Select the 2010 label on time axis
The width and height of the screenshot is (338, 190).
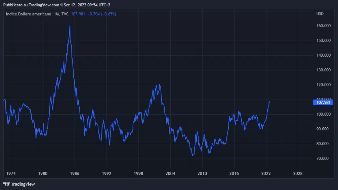pos(202,174)
